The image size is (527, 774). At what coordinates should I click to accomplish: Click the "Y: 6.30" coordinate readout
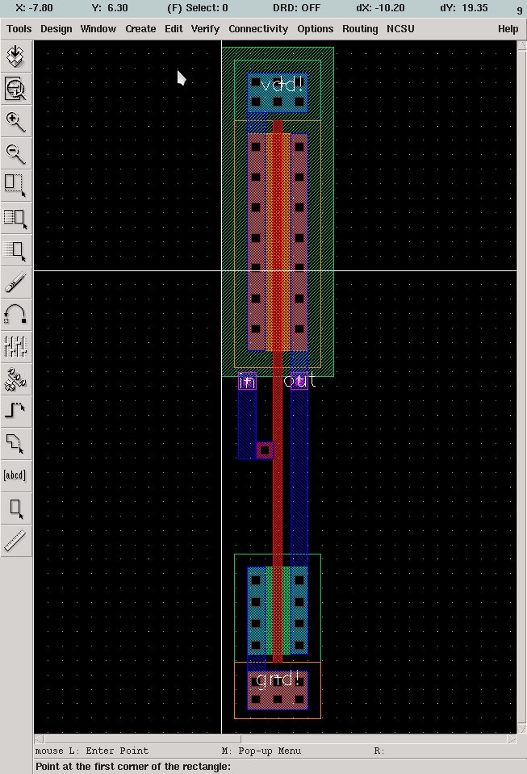coord(110,8)
